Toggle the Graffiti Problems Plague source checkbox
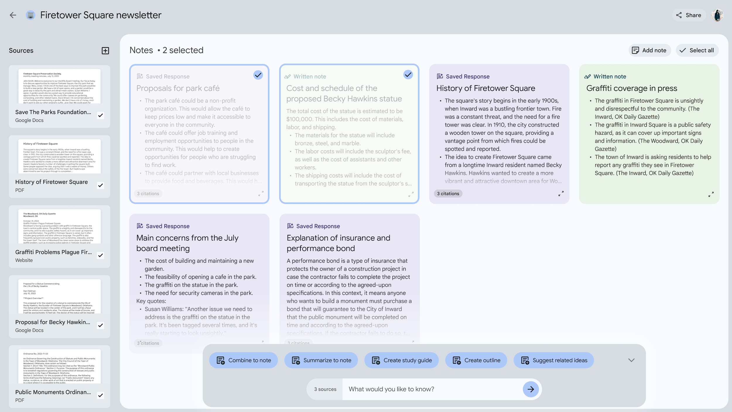The image size is (732, 412). click(x=100, y=255)
